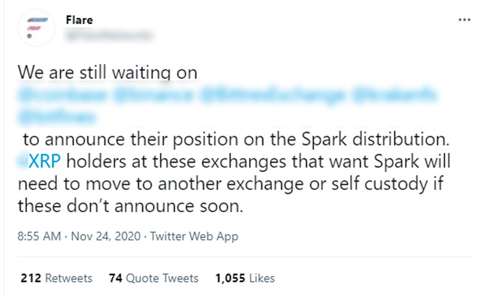Open the 74 Quote Tweets list
Screen dimensions: 480x295
pyautogui.click(x=153, y=278)
